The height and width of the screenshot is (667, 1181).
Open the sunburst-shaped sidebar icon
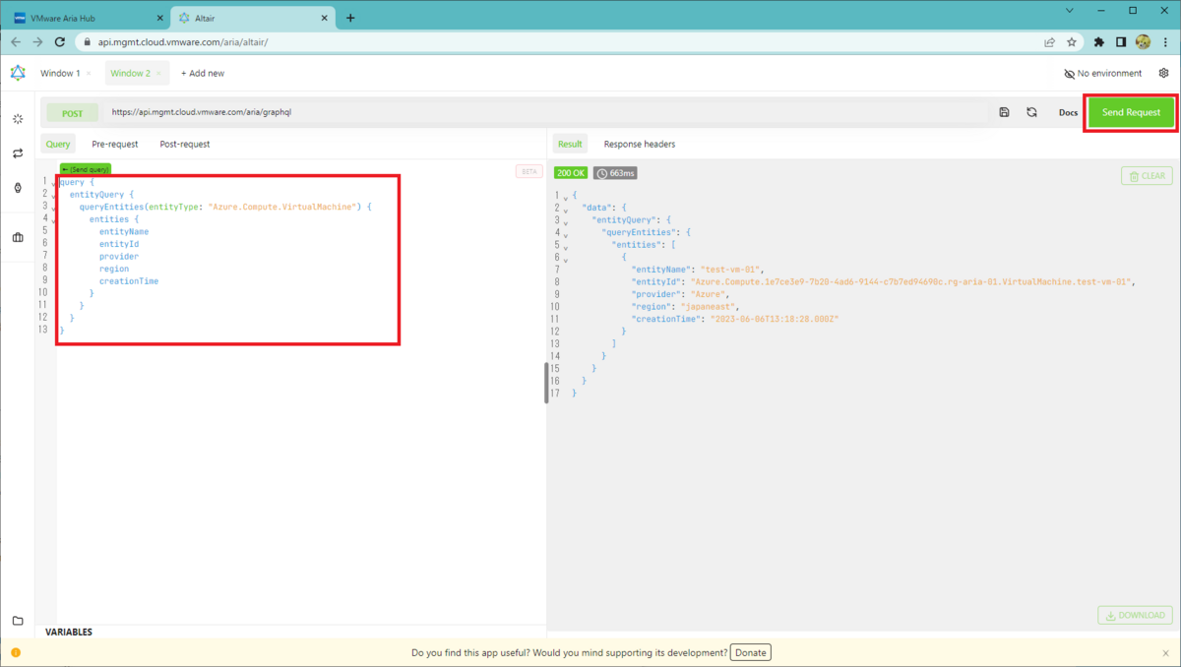(x=18, y=118)
